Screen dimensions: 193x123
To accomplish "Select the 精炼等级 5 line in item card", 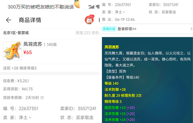I will pos(113,102).
